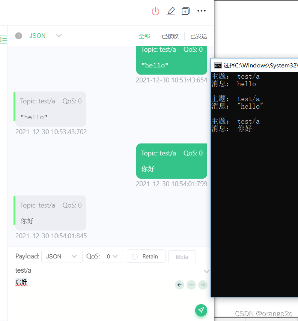The height and width of the screenshot is (321, 298).
Task: Click the new window plus icon
Action: click(186, 11)
